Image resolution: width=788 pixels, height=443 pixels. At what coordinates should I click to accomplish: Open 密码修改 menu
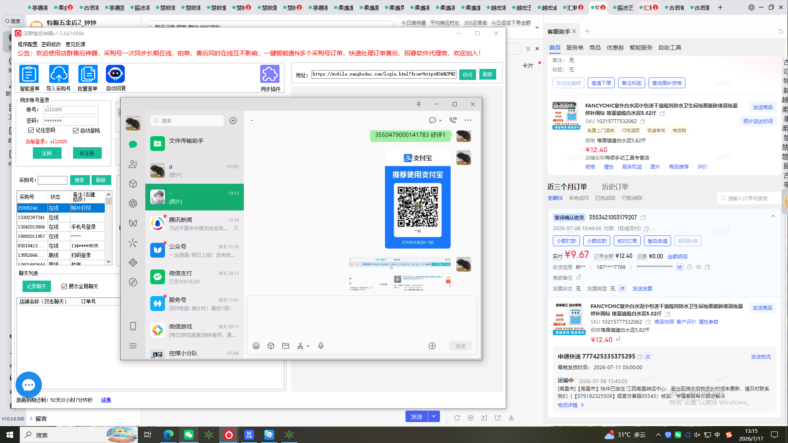click(x=51, y=44)
